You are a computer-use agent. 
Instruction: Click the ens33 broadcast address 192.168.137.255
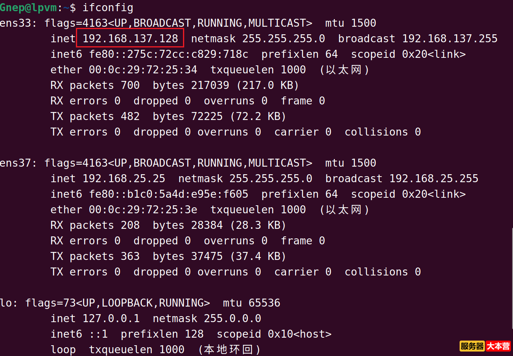point(449,39)
